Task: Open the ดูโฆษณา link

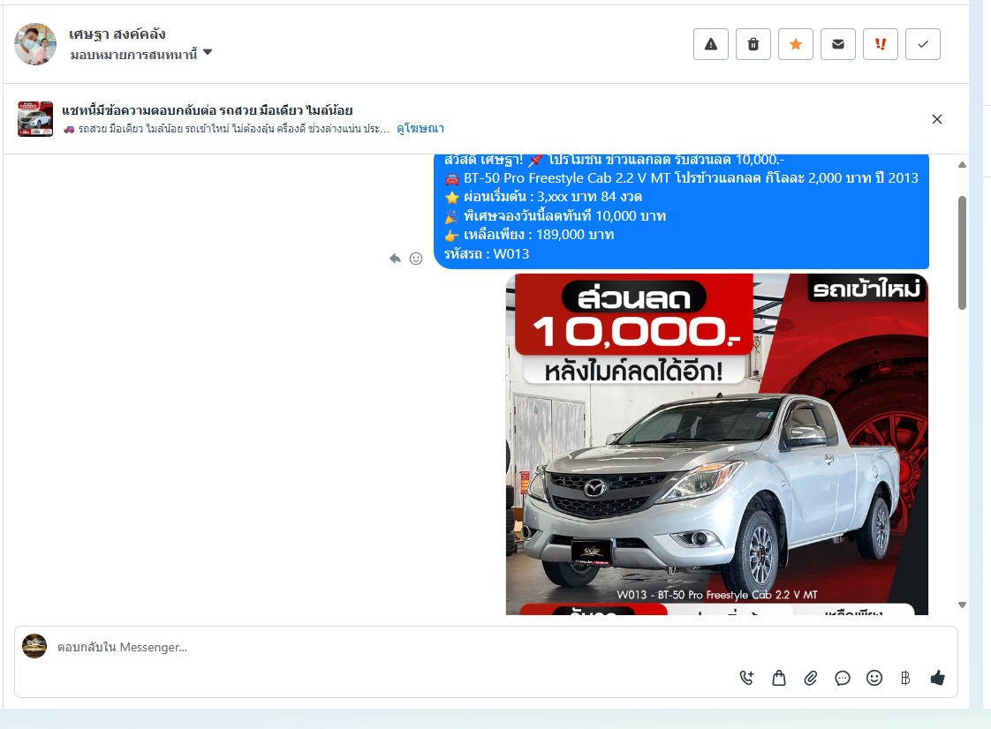Action: coord(420,128)
